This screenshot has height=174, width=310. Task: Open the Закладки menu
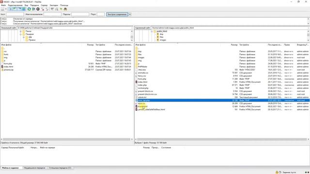tap(54, 5)
